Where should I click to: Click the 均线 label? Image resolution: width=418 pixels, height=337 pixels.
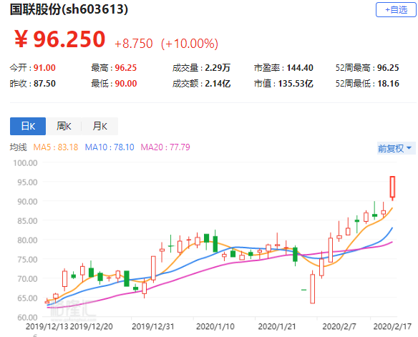point(19,147)
